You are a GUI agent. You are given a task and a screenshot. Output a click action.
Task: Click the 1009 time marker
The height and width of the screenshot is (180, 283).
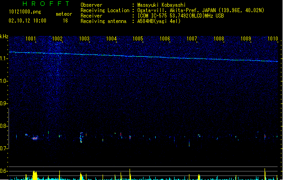click(246, 38)
